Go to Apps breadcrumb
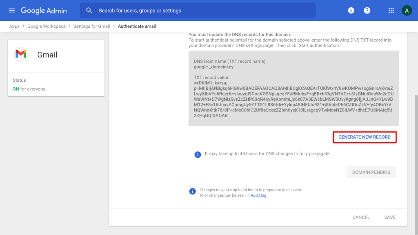 [14, 27]
